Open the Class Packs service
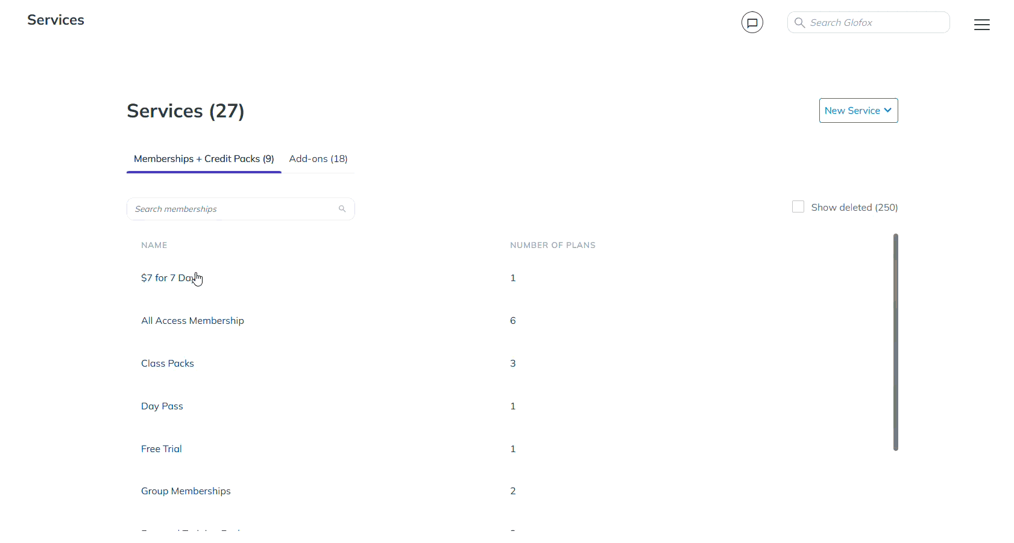This screenshot has height=543, width=1014. click(168, 364)
